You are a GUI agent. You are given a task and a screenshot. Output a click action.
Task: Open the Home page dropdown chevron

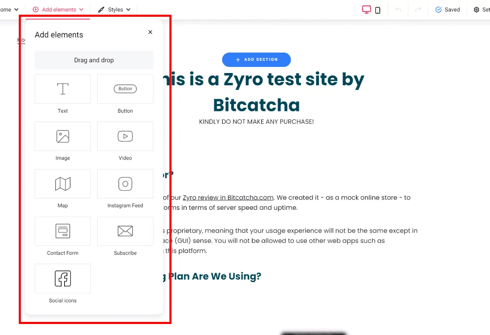coord(16,9)
